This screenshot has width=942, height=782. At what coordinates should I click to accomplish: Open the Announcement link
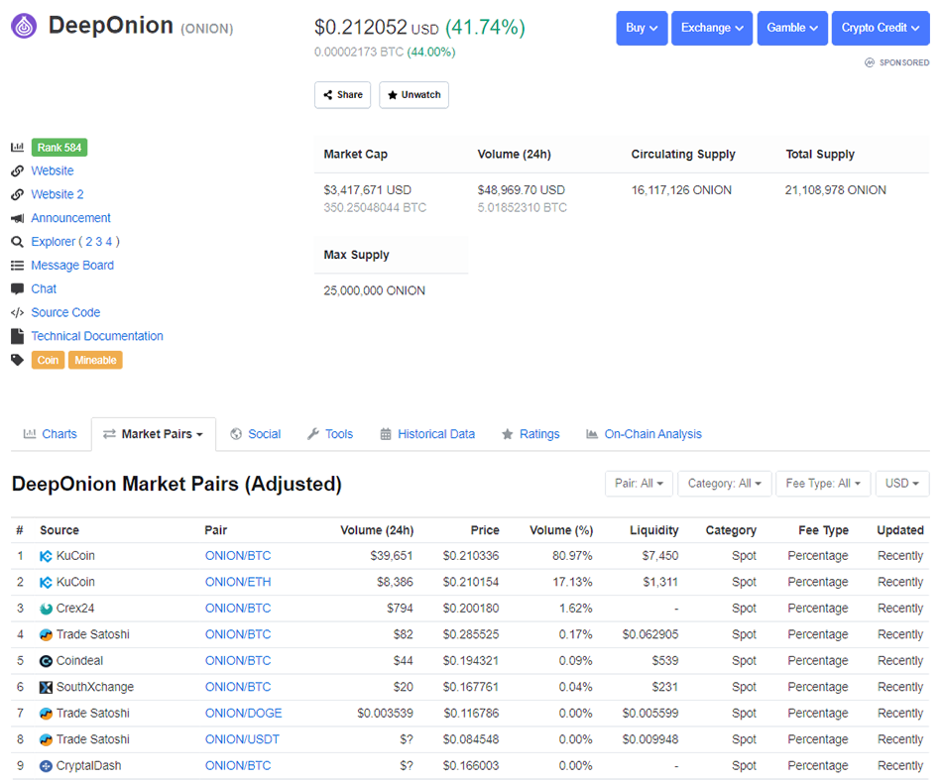point(70,218)
